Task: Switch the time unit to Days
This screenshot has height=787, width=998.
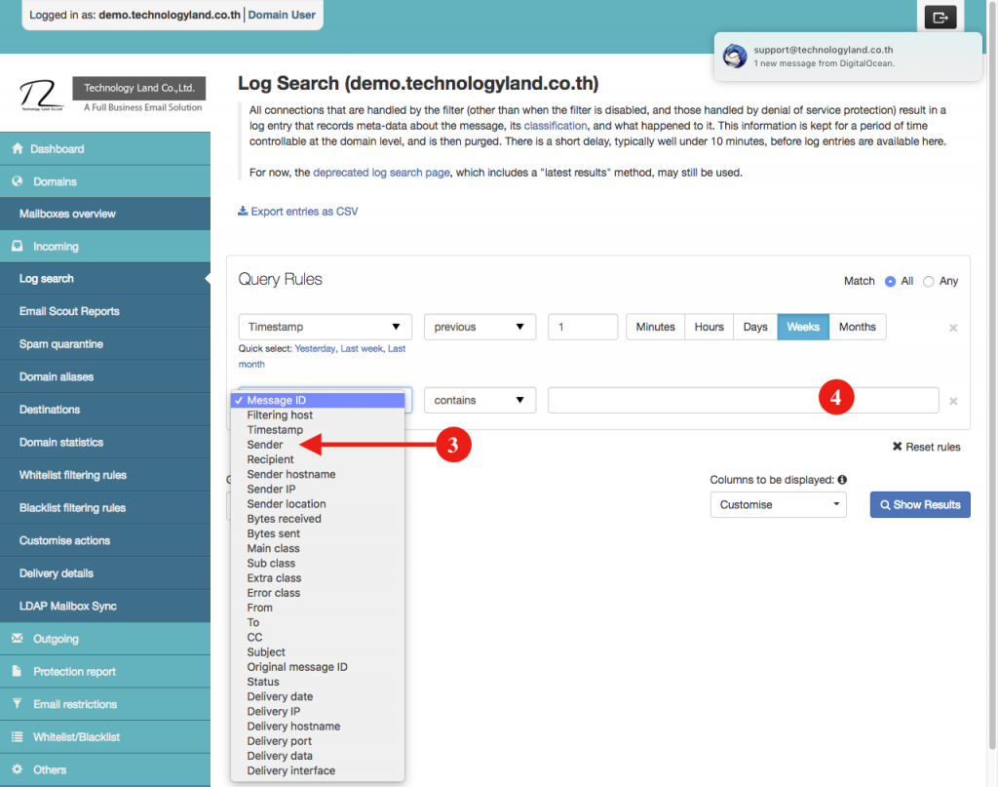Action: coord(754,327)
